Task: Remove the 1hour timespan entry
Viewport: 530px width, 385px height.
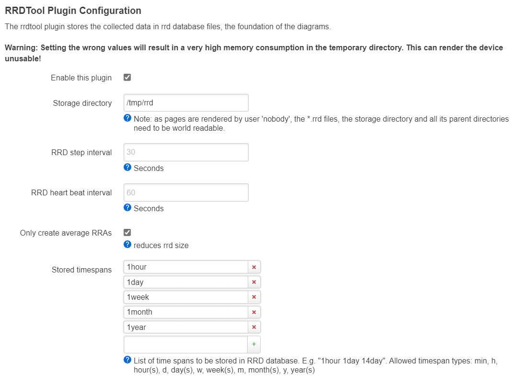Action: pyautogui.click(x=254, y=267)
